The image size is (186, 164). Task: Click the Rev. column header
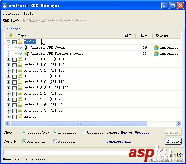click(144, 36)
